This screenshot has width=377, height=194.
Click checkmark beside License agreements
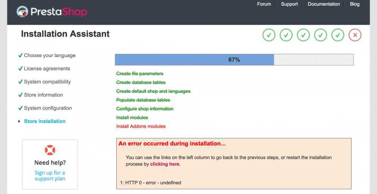[20, 69]
